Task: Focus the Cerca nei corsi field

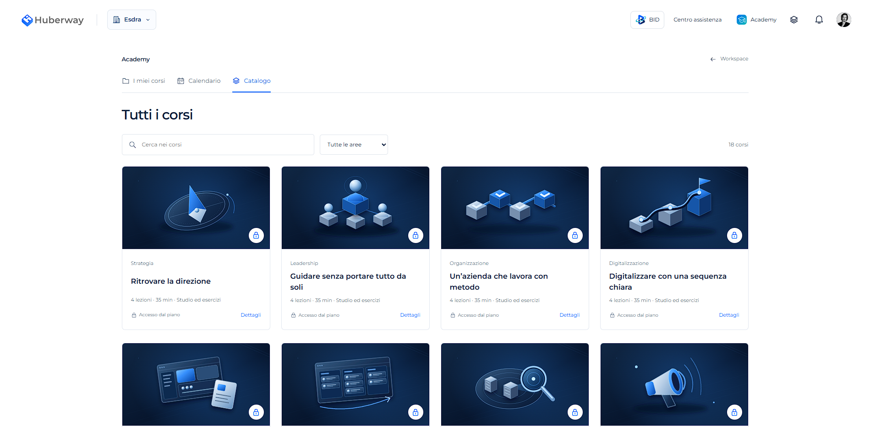Action: 218,145
